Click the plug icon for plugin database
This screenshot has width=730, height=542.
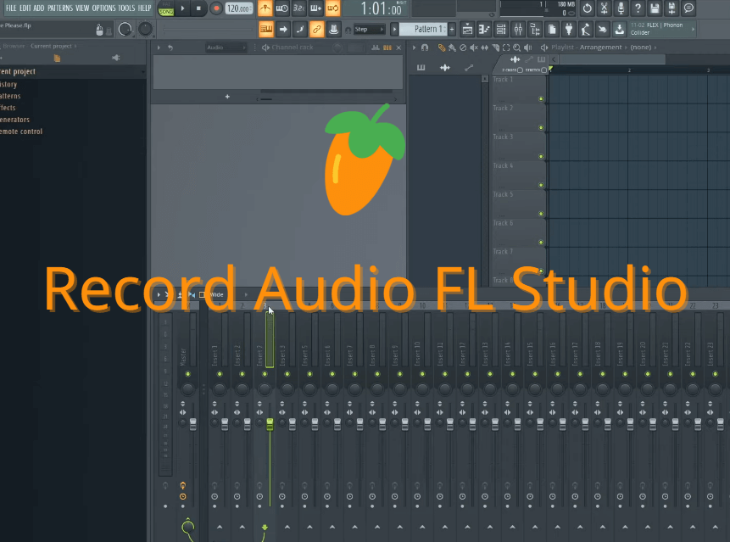[x=568, y=30]
